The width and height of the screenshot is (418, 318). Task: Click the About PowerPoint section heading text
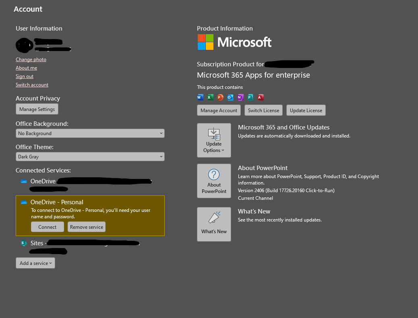[x=263, y=168]
